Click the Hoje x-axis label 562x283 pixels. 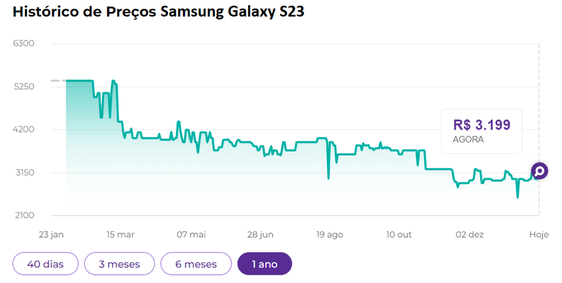coord(538,235)
